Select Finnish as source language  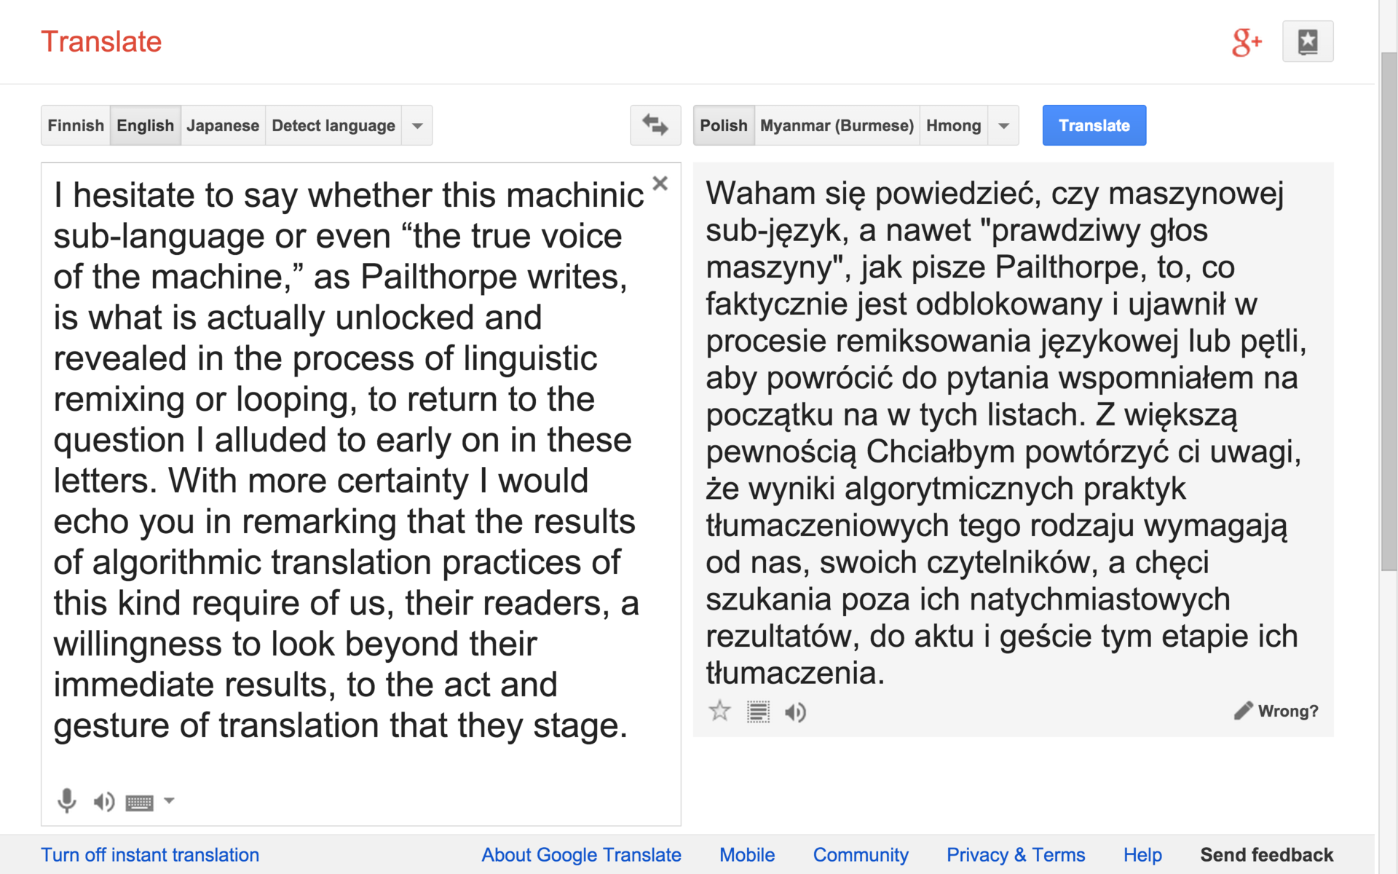[76, 125]
